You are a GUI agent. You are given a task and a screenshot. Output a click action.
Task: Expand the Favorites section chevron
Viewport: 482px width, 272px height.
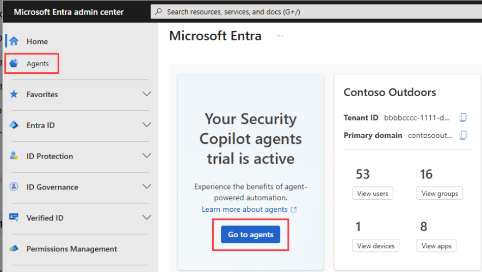146,94
